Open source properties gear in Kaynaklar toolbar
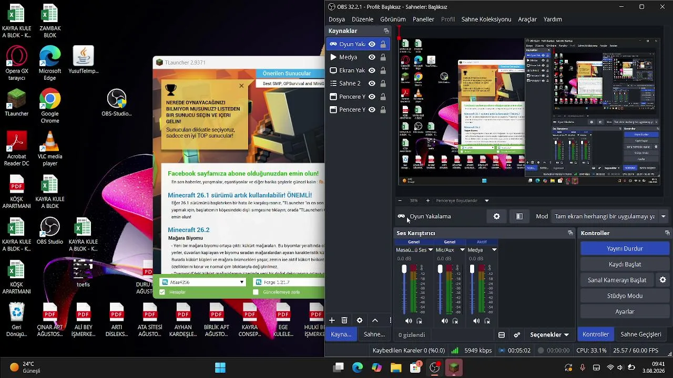 (x=360, y=320)
